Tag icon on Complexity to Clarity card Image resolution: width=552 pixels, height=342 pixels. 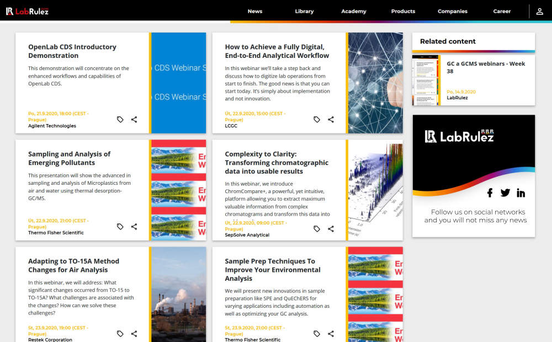(317, 229)
